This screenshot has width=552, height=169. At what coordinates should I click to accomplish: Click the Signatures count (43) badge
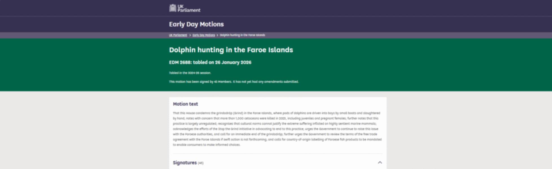tap(201, 163)
